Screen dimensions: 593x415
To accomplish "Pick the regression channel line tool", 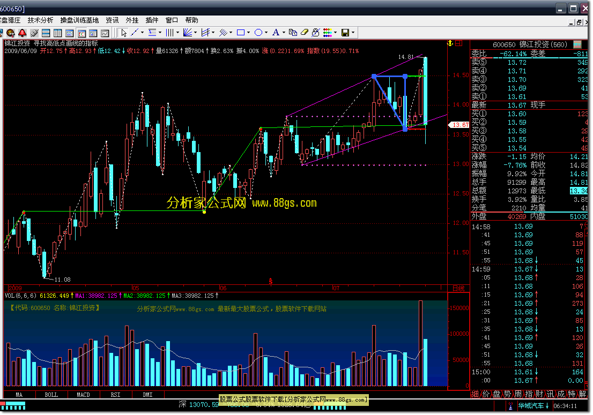I will pyautogui.click(x=205, y=33).
